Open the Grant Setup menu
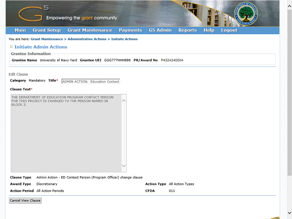 (x=47, y=30)
